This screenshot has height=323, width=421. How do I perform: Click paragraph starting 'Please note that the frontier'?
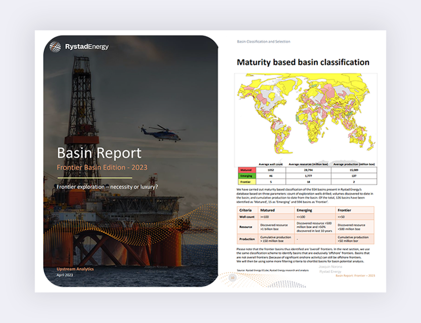tap(303, 255)
